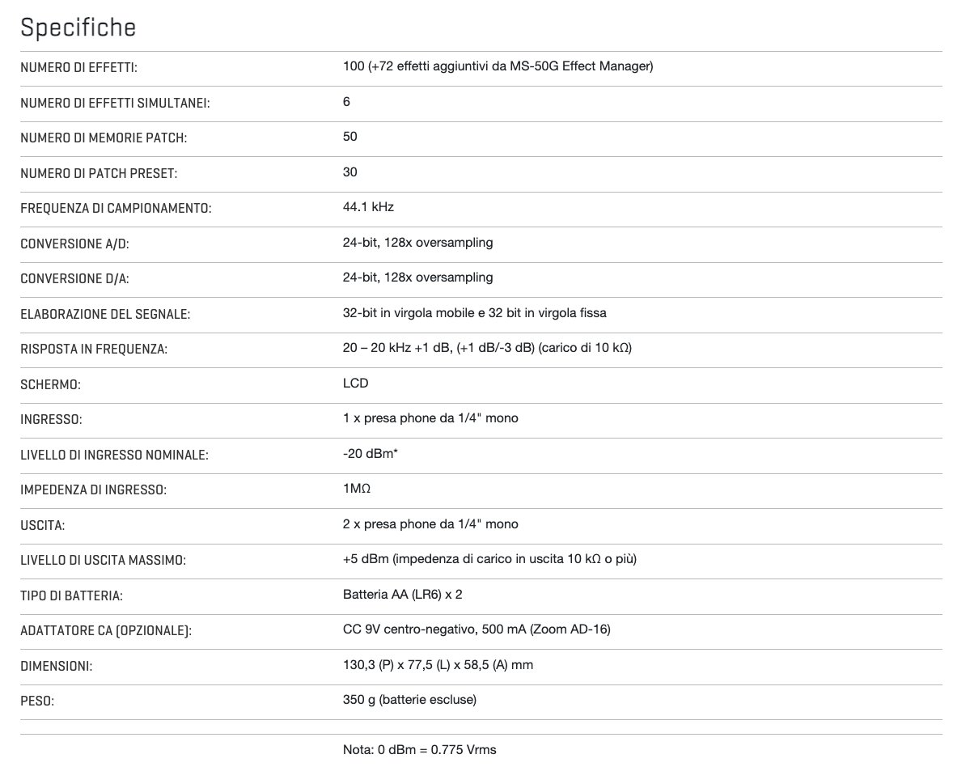
Task: Click the USCITA value '2 x presa phone'
Action: click(430, 524)
